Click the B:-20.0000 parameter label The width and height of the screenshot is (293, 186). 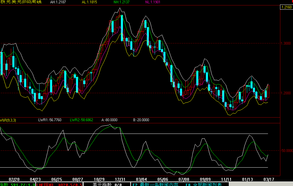point(141,120)
